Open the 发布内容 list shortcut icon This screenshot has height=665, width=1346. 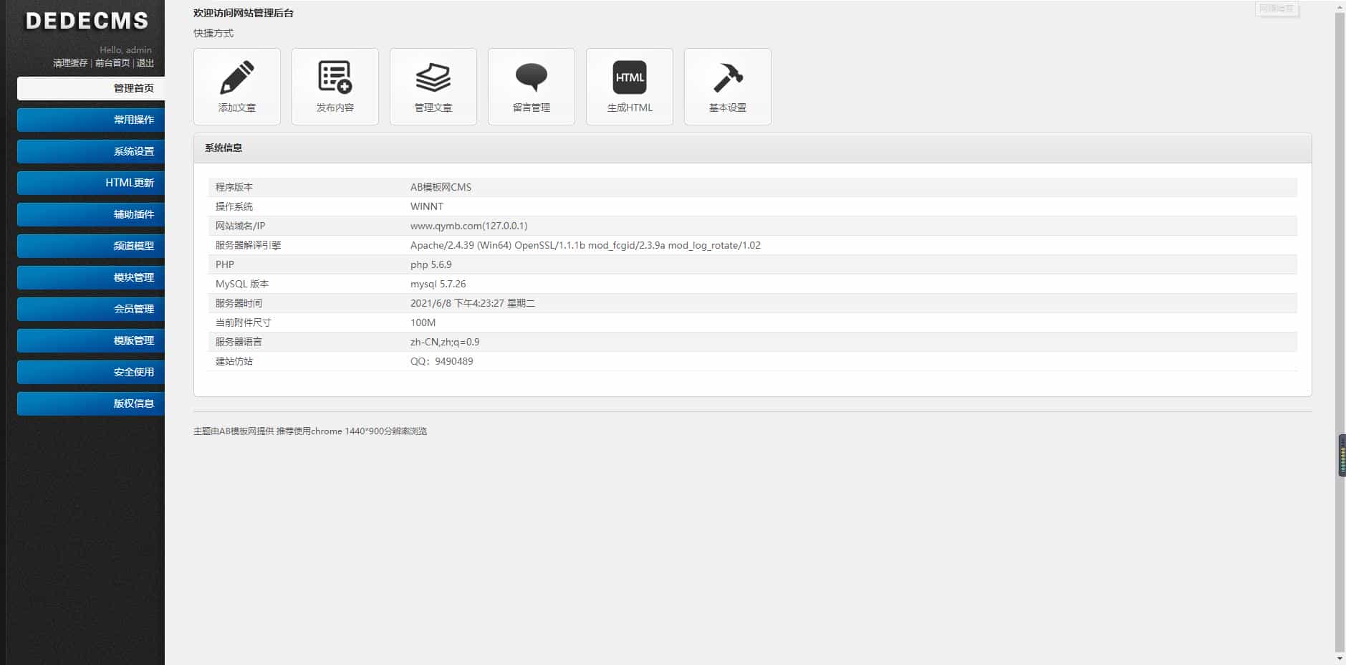335,87
